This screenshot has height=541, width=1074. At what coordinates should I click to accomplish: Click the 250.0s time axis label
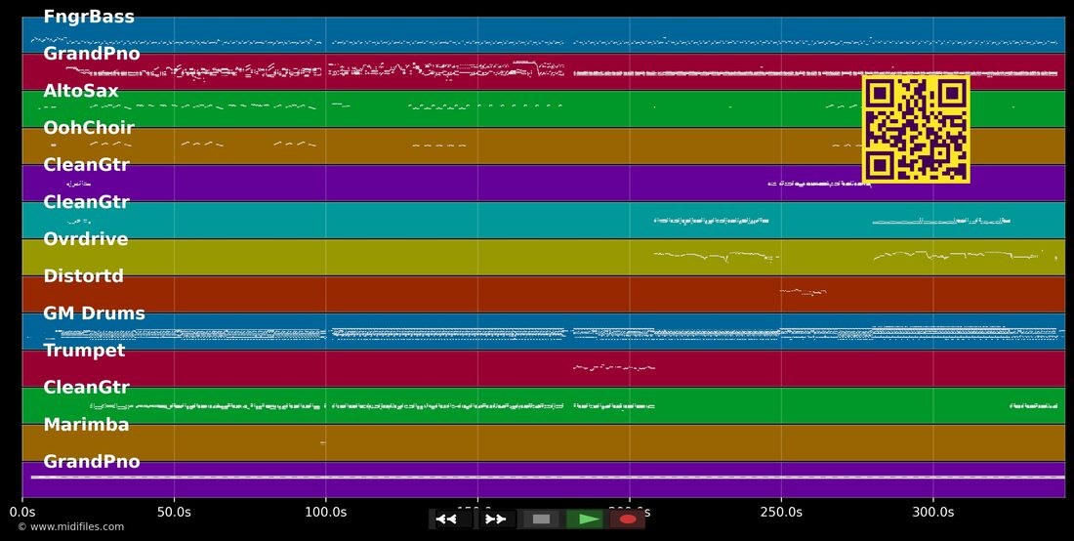[x=781, y=512]
